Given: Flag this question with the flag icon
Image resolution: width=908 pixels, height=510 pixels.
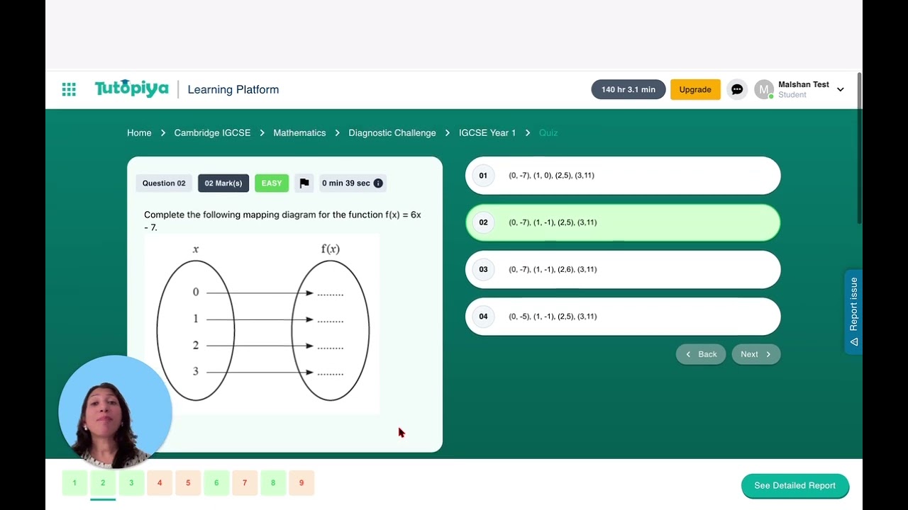Looking at the screenshot, I should point(304,183).
